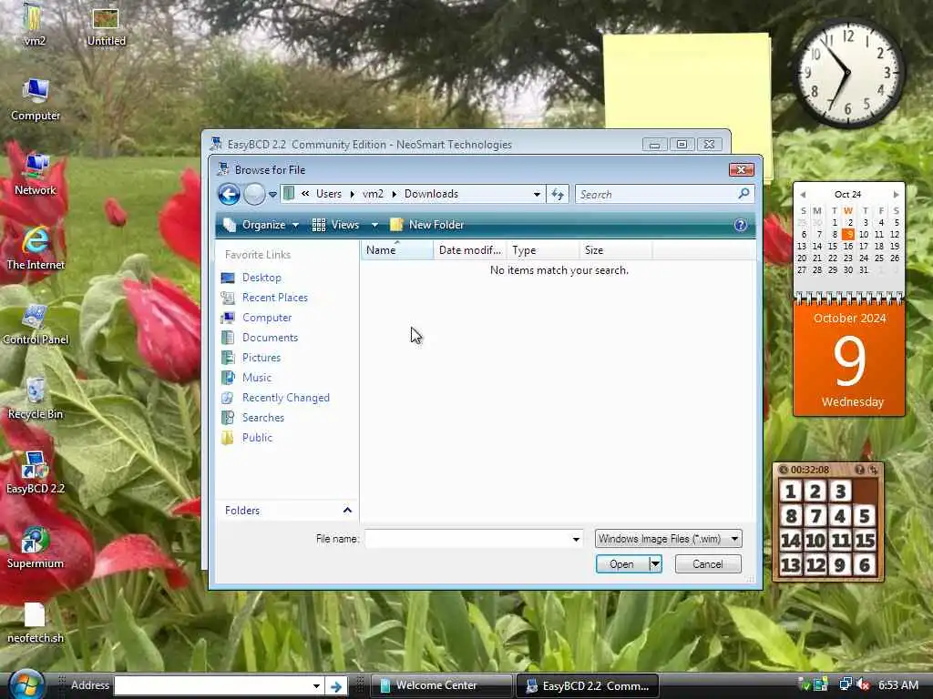Switch to Welcome Center taskbar button
The height and width of the screenshot is (699, 933).
click(x=441, y=686)
